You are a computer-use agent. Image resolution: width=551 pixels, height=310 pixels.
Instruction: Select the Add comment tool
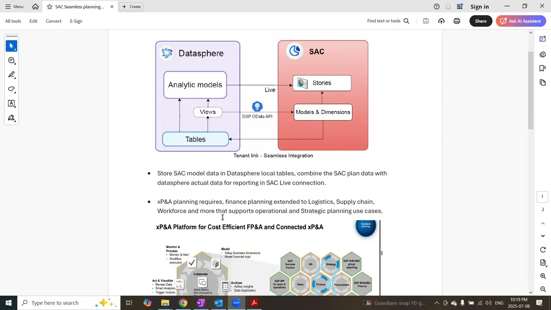coord(12,60)
